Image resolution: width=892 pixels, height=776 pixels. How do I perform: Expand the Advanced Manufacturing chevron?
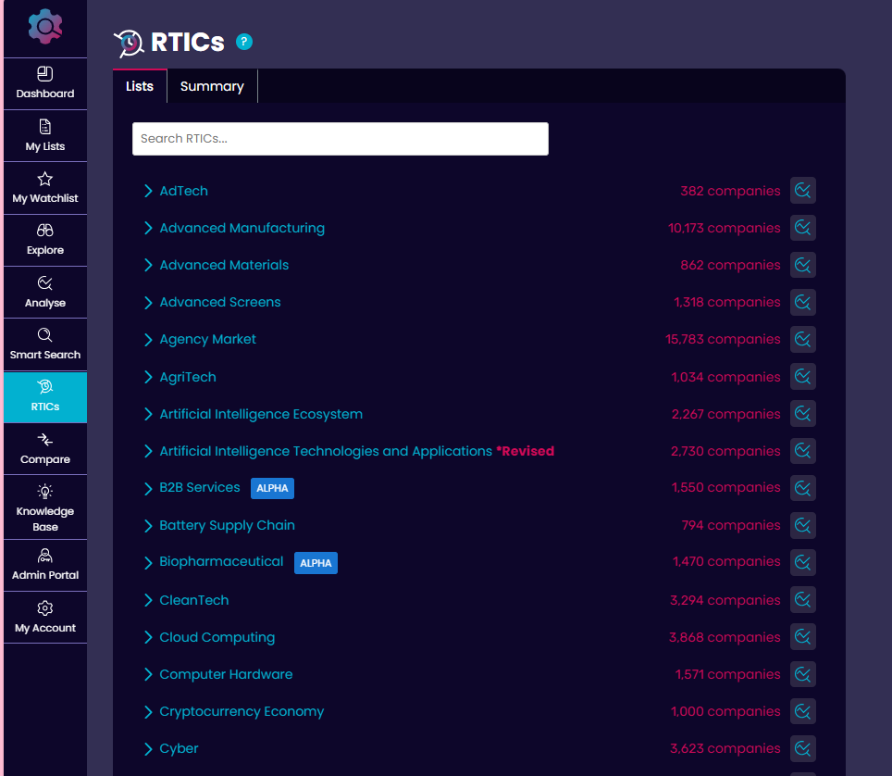[148, 228]
